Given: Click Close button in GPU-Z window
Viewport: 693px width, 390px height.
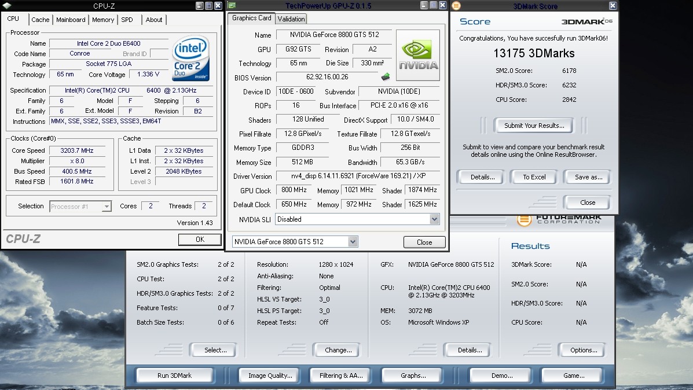Looking at the screenshot, I should [x=424, y=242].
